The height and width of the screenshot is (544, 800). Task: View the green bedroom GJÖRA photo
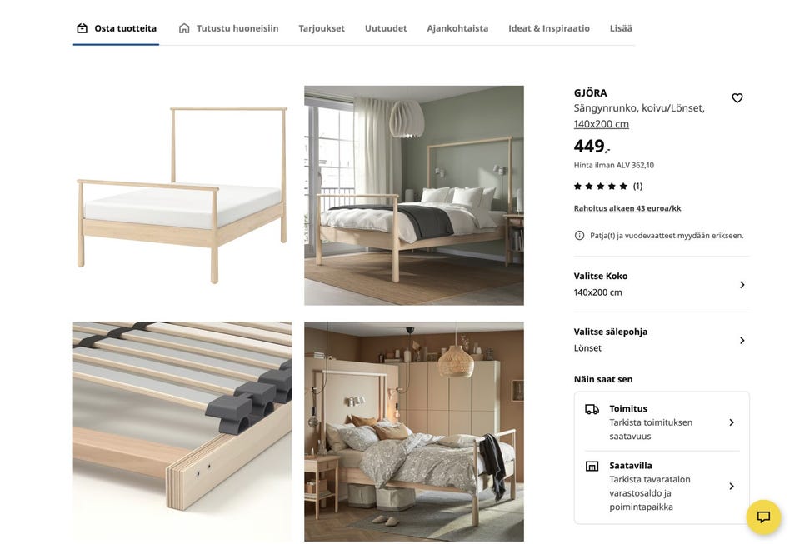(414, 195)
